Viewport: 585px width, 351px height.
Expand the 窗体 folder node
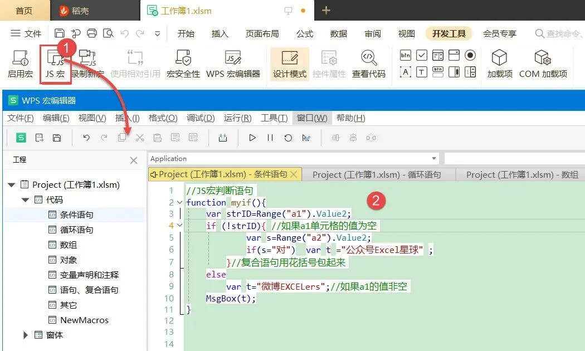[26, 335]
